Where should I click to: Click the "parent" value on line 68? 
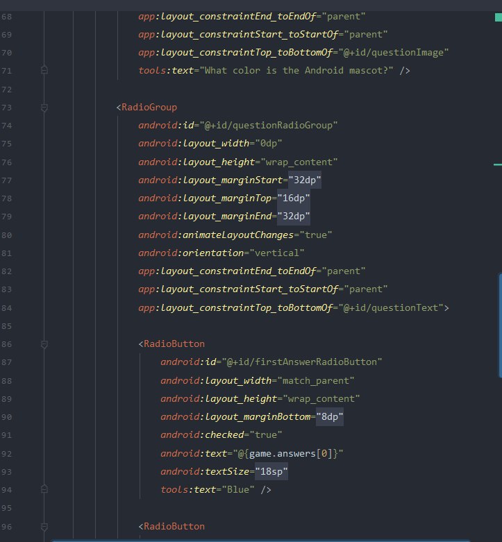point(343,16)
